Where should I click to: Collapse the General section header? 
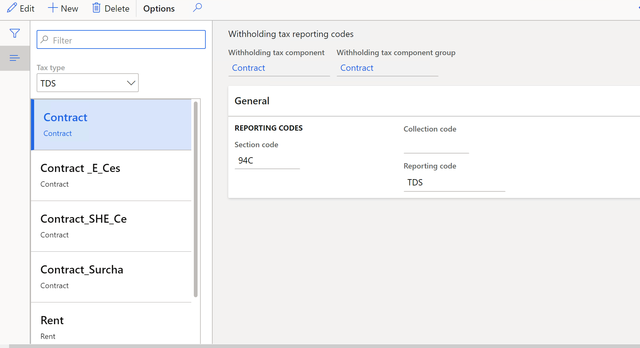pos(434,101)
